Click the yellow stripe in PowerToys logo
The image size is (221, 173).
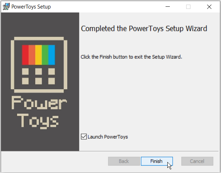pos(38,55)
